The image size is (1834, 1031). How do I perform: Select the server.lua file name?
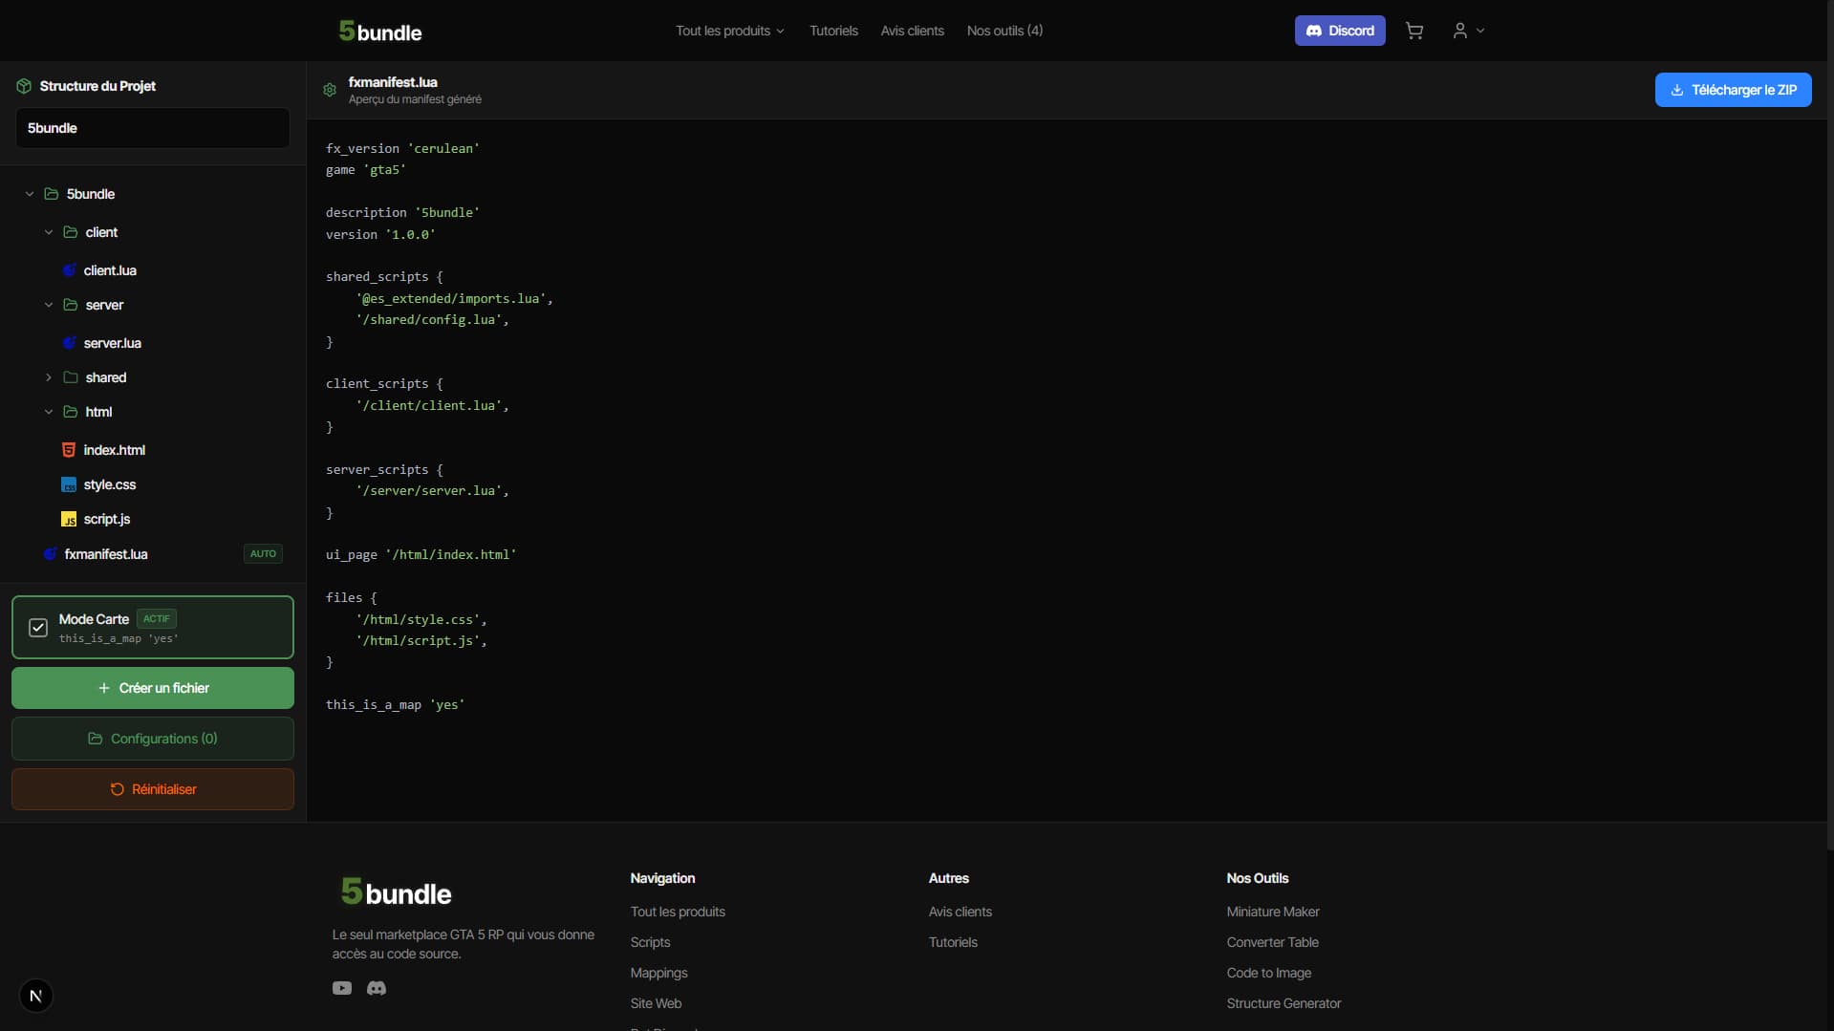pos(112,343)
